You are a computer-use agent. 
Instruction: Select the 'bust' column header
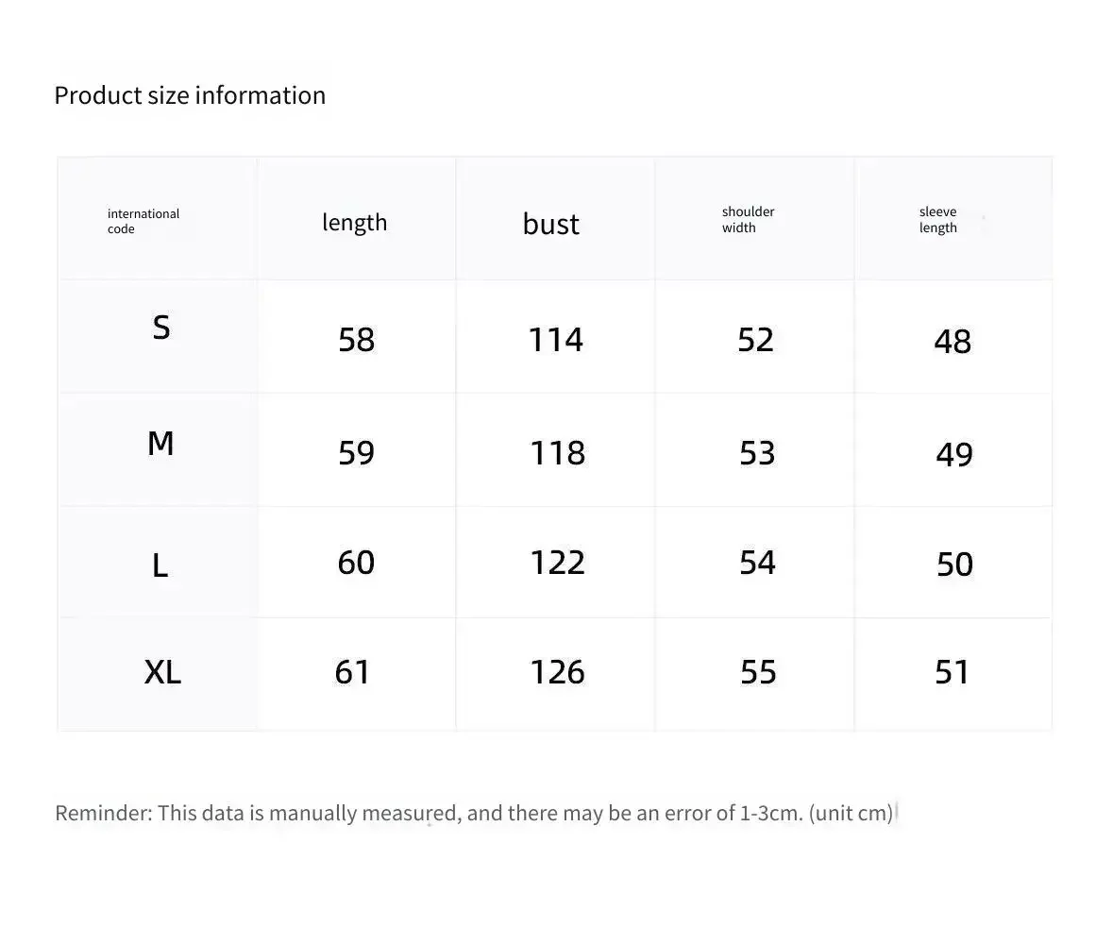551,224
